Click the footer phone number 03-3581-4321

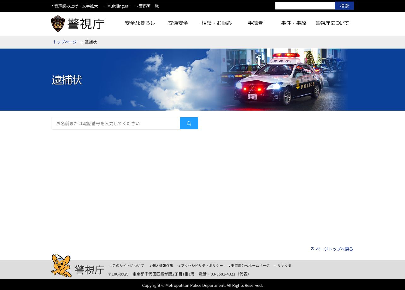[223, 274]
